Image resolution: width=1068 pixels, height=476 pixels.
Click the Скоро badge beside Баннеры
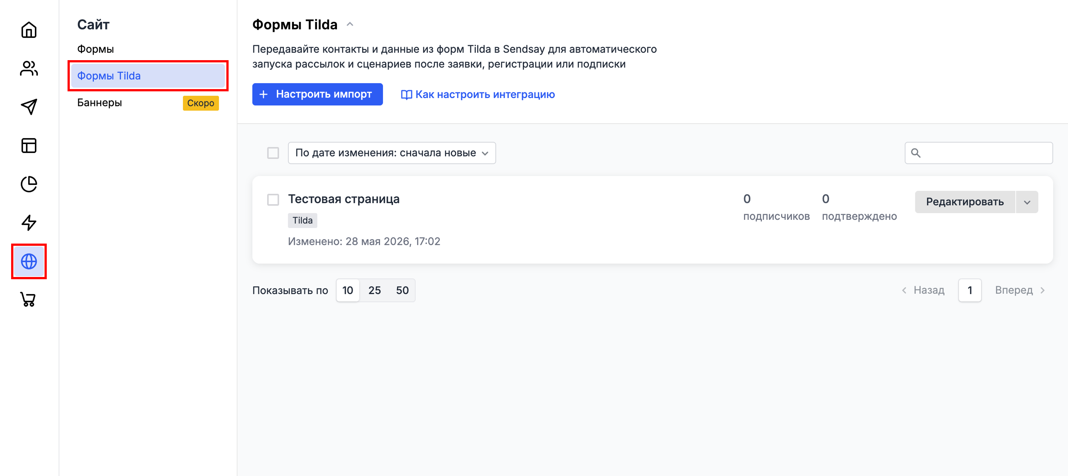201,103
